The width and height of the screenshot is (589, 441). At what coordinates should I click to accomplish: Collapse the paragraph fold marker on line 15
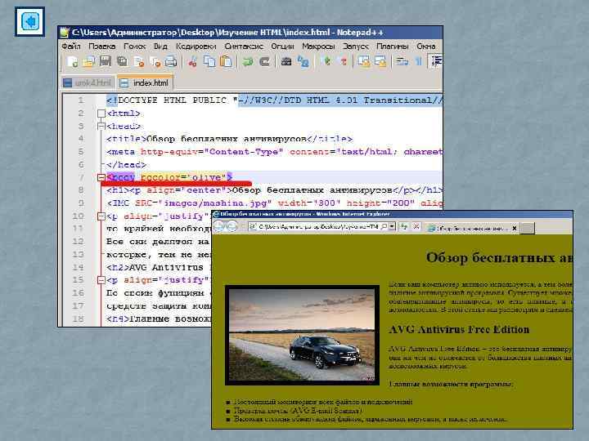tap(101, 280)
